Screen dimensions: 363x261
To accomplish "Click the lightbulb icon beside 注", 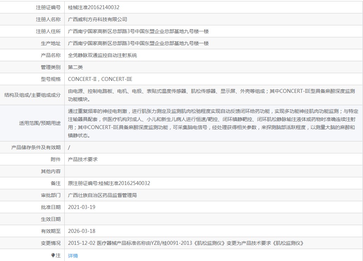I will [53, 255].
